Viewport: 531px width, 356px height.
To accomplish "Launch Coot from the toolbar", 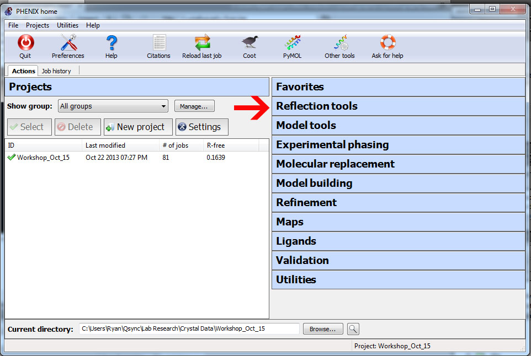I will pos(249,43).
